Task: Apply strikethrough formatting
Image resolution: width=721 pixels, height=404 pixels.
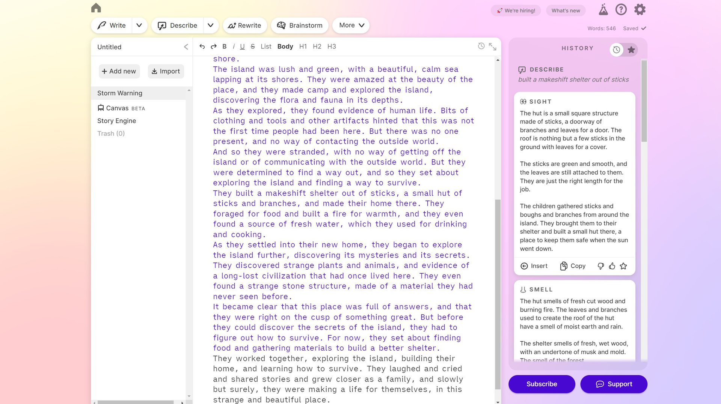Action: tap(253, 47)
